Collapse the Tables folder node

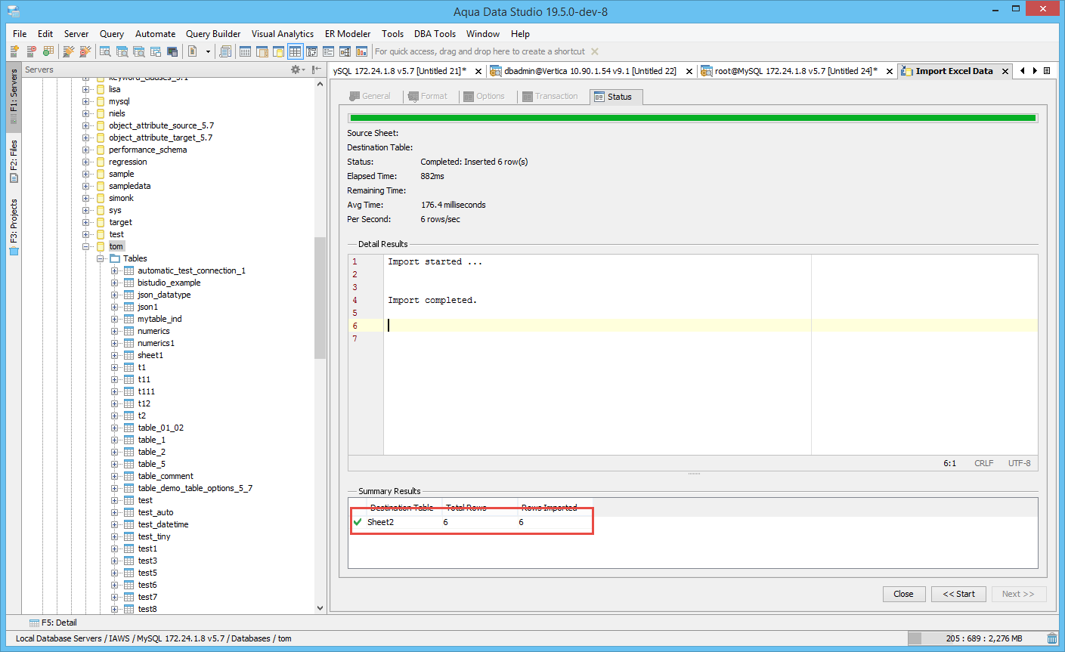(x=100, y=258)
